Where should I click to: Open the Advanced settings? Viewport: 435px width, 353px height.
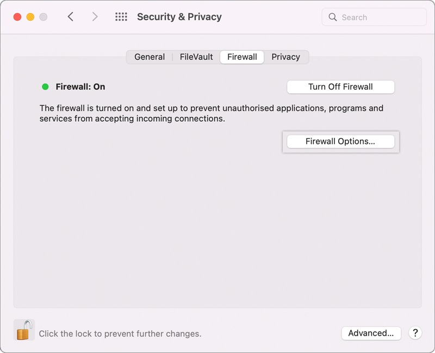click(x=371, y=333)
